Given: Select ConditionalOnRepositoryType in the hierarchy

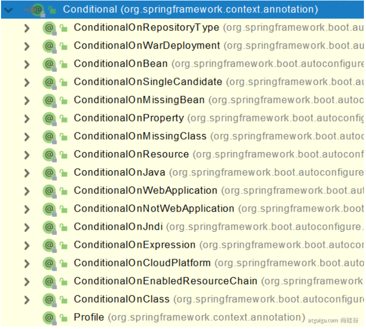Looking at the screenshot, I should coord(147,28).
